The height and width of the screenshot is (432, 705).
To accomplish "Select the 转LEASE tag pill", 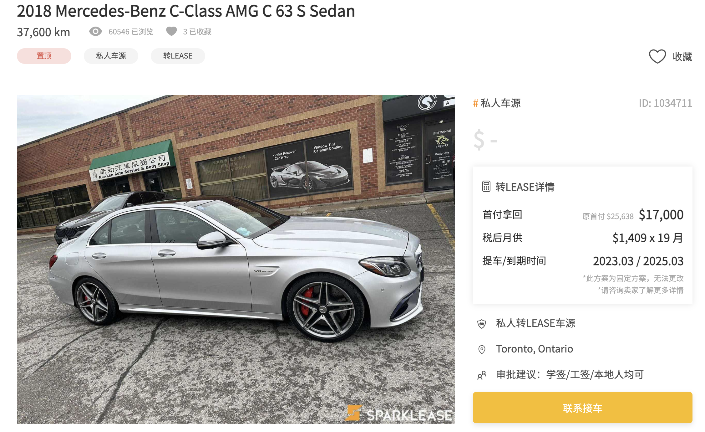I will tap(178, 56).
